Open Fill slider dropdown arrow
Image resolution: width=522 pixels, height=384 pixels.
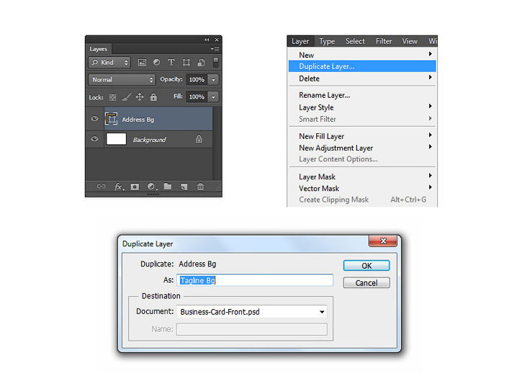[x=213, y=97]
